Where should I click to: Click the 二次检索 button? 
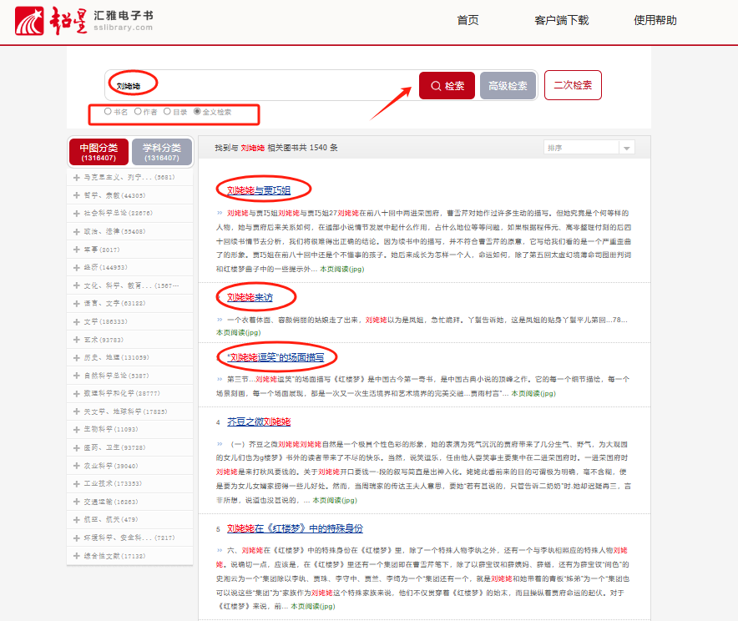tap(573, 85)
